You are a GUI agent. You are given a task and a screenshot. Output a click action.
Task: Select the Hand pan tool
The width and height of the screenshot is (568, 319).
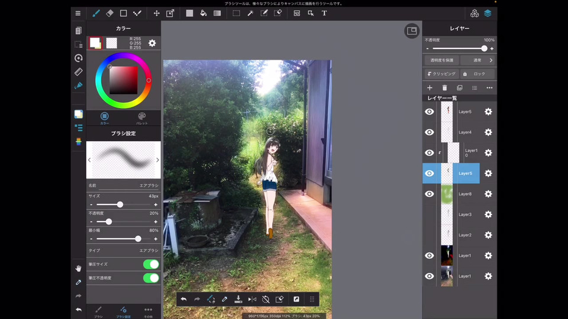[78, 268]
